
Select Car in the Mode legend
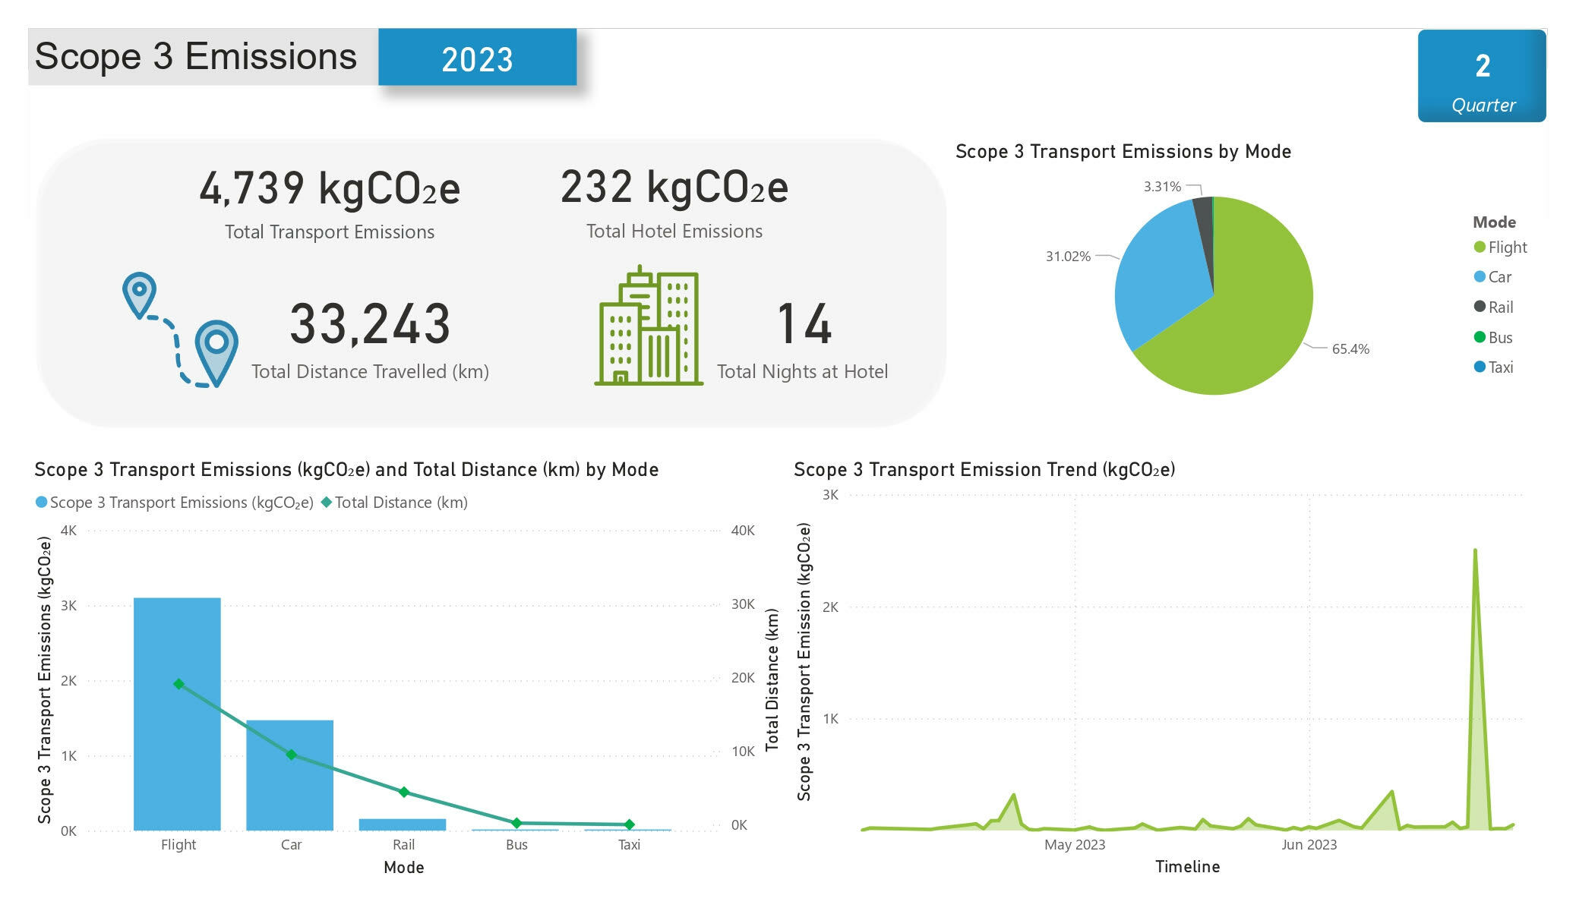[1499, 277]
